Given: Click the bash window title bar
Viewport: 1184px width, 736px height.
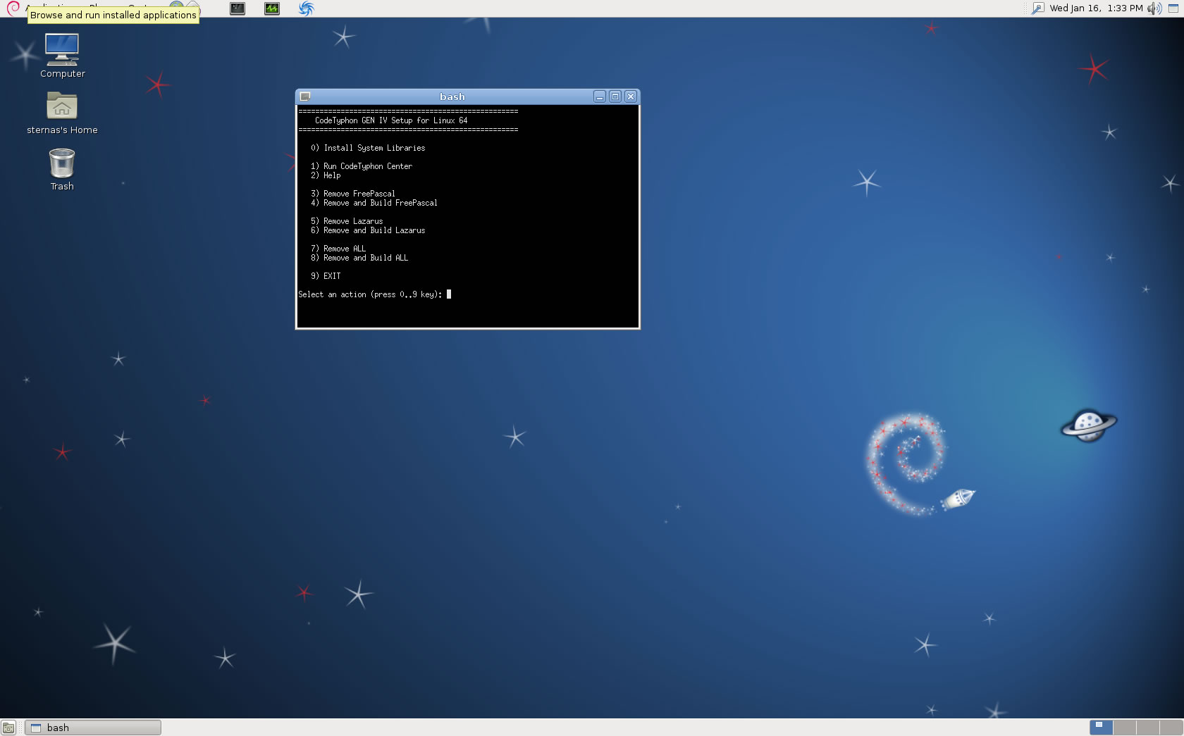Looking at the screenshot, I should 452,96.
